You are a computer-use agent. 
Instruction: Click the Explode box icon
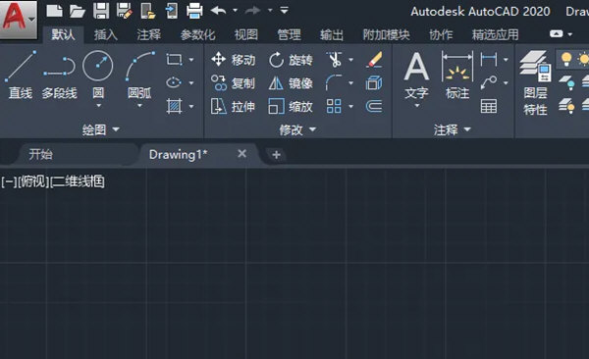click(x=374, y=82)
